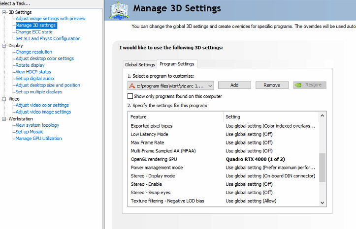
Task: Open 'Adjust image settings with preview' link
Action: (x=50, y=19)
